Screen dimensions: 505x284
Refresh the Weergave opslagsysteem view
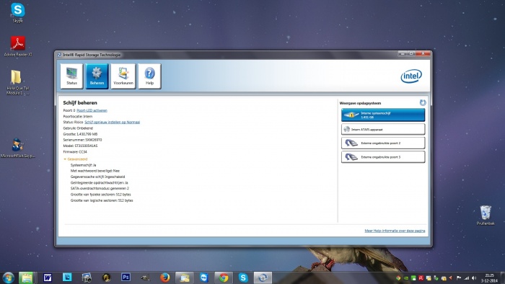pyautogui.click(x=423, y=102)
